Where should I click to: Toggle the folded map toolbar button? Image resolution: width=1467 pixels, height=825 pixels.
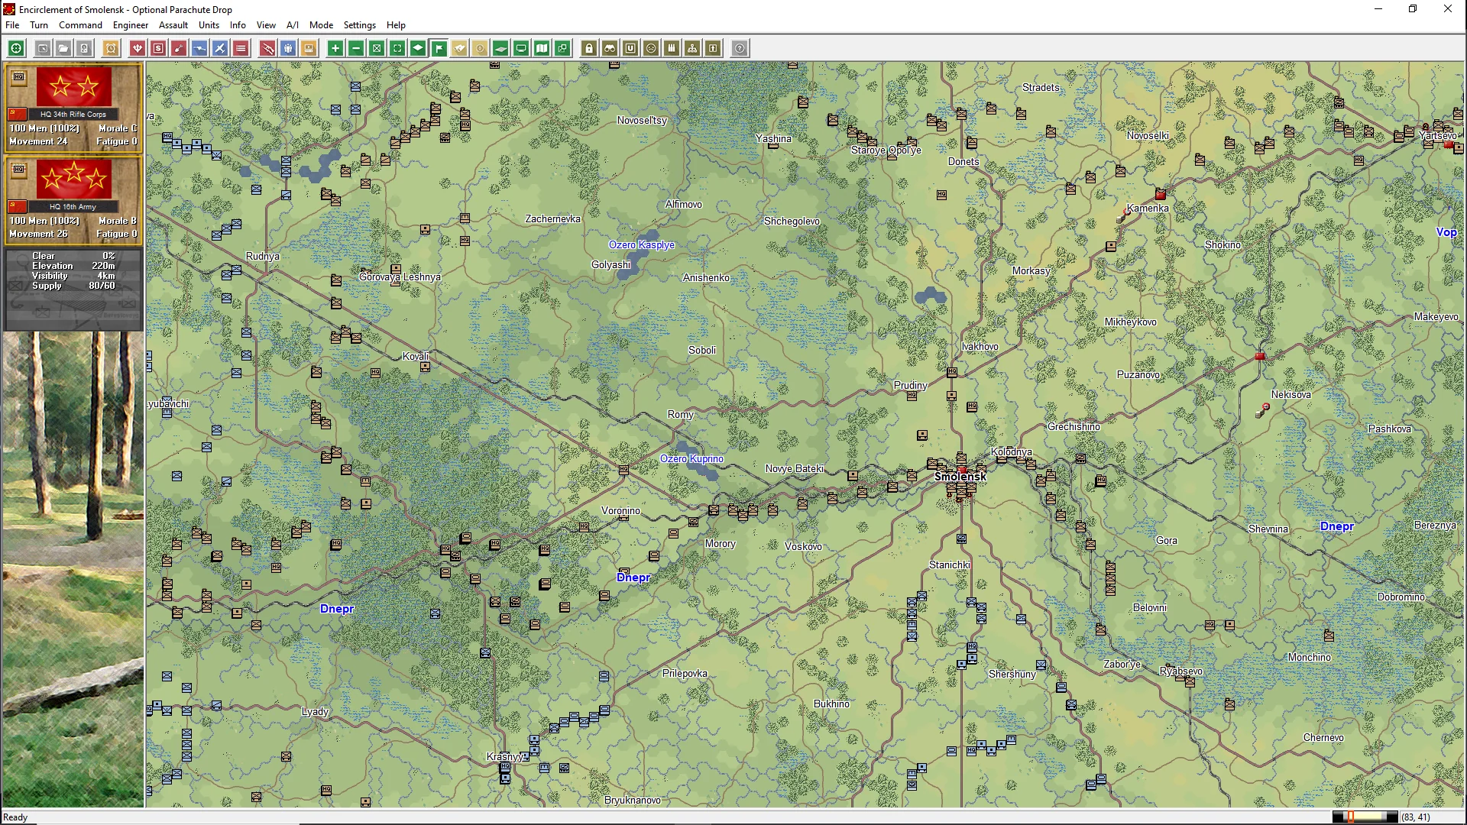(542, 48)
